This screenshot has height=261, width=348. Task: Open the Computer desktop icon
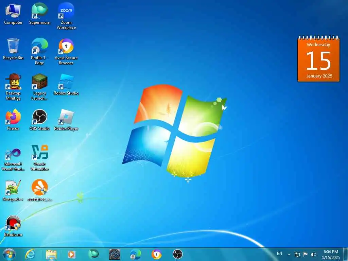13,14
